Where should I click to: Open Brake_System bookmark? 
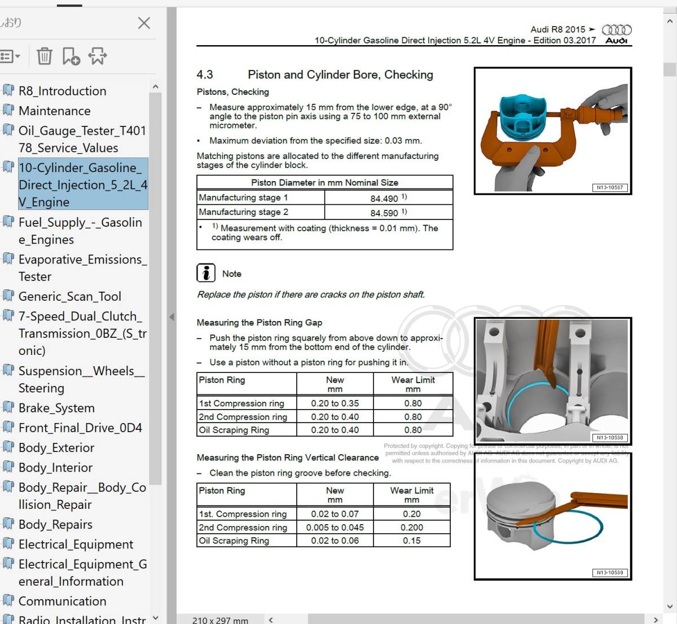(x=56, y=407)
